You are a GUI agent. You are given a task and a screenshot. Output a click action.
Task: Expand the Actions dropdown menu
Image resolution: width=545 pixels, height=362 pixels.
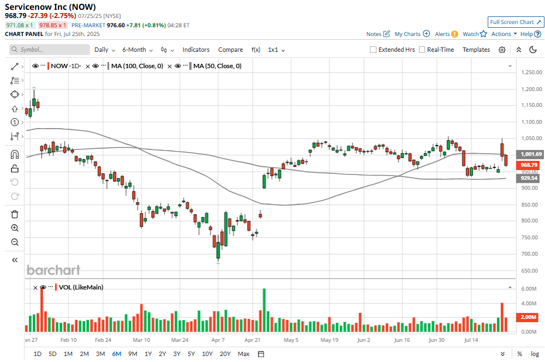pyautogui.click(x=504, y=34)
